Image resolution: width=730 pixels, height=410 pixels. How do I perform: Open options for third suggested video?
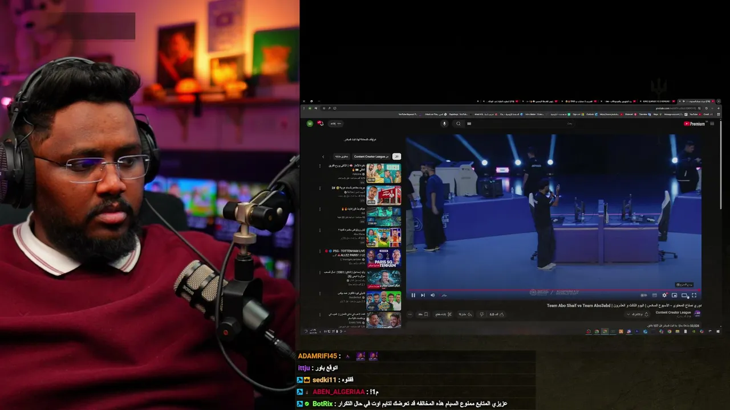pyautogui.click(x=320, y=209)
